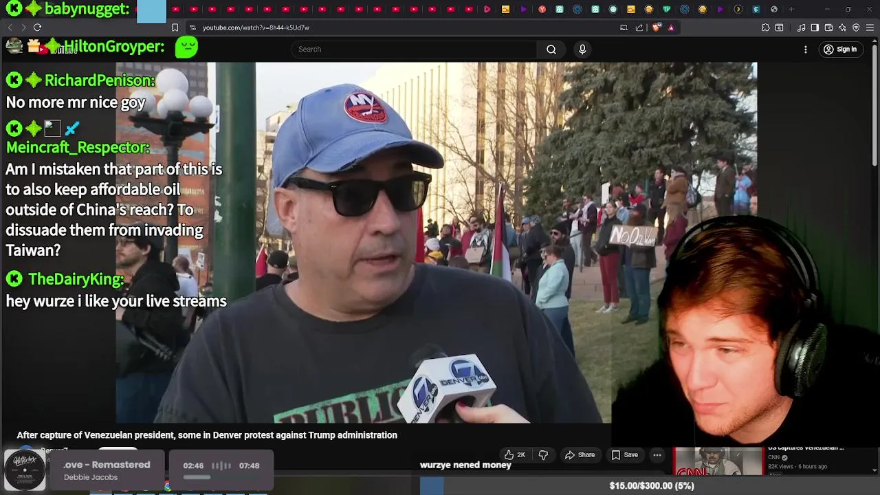Click the video title about Denver protest

[207, 435]
